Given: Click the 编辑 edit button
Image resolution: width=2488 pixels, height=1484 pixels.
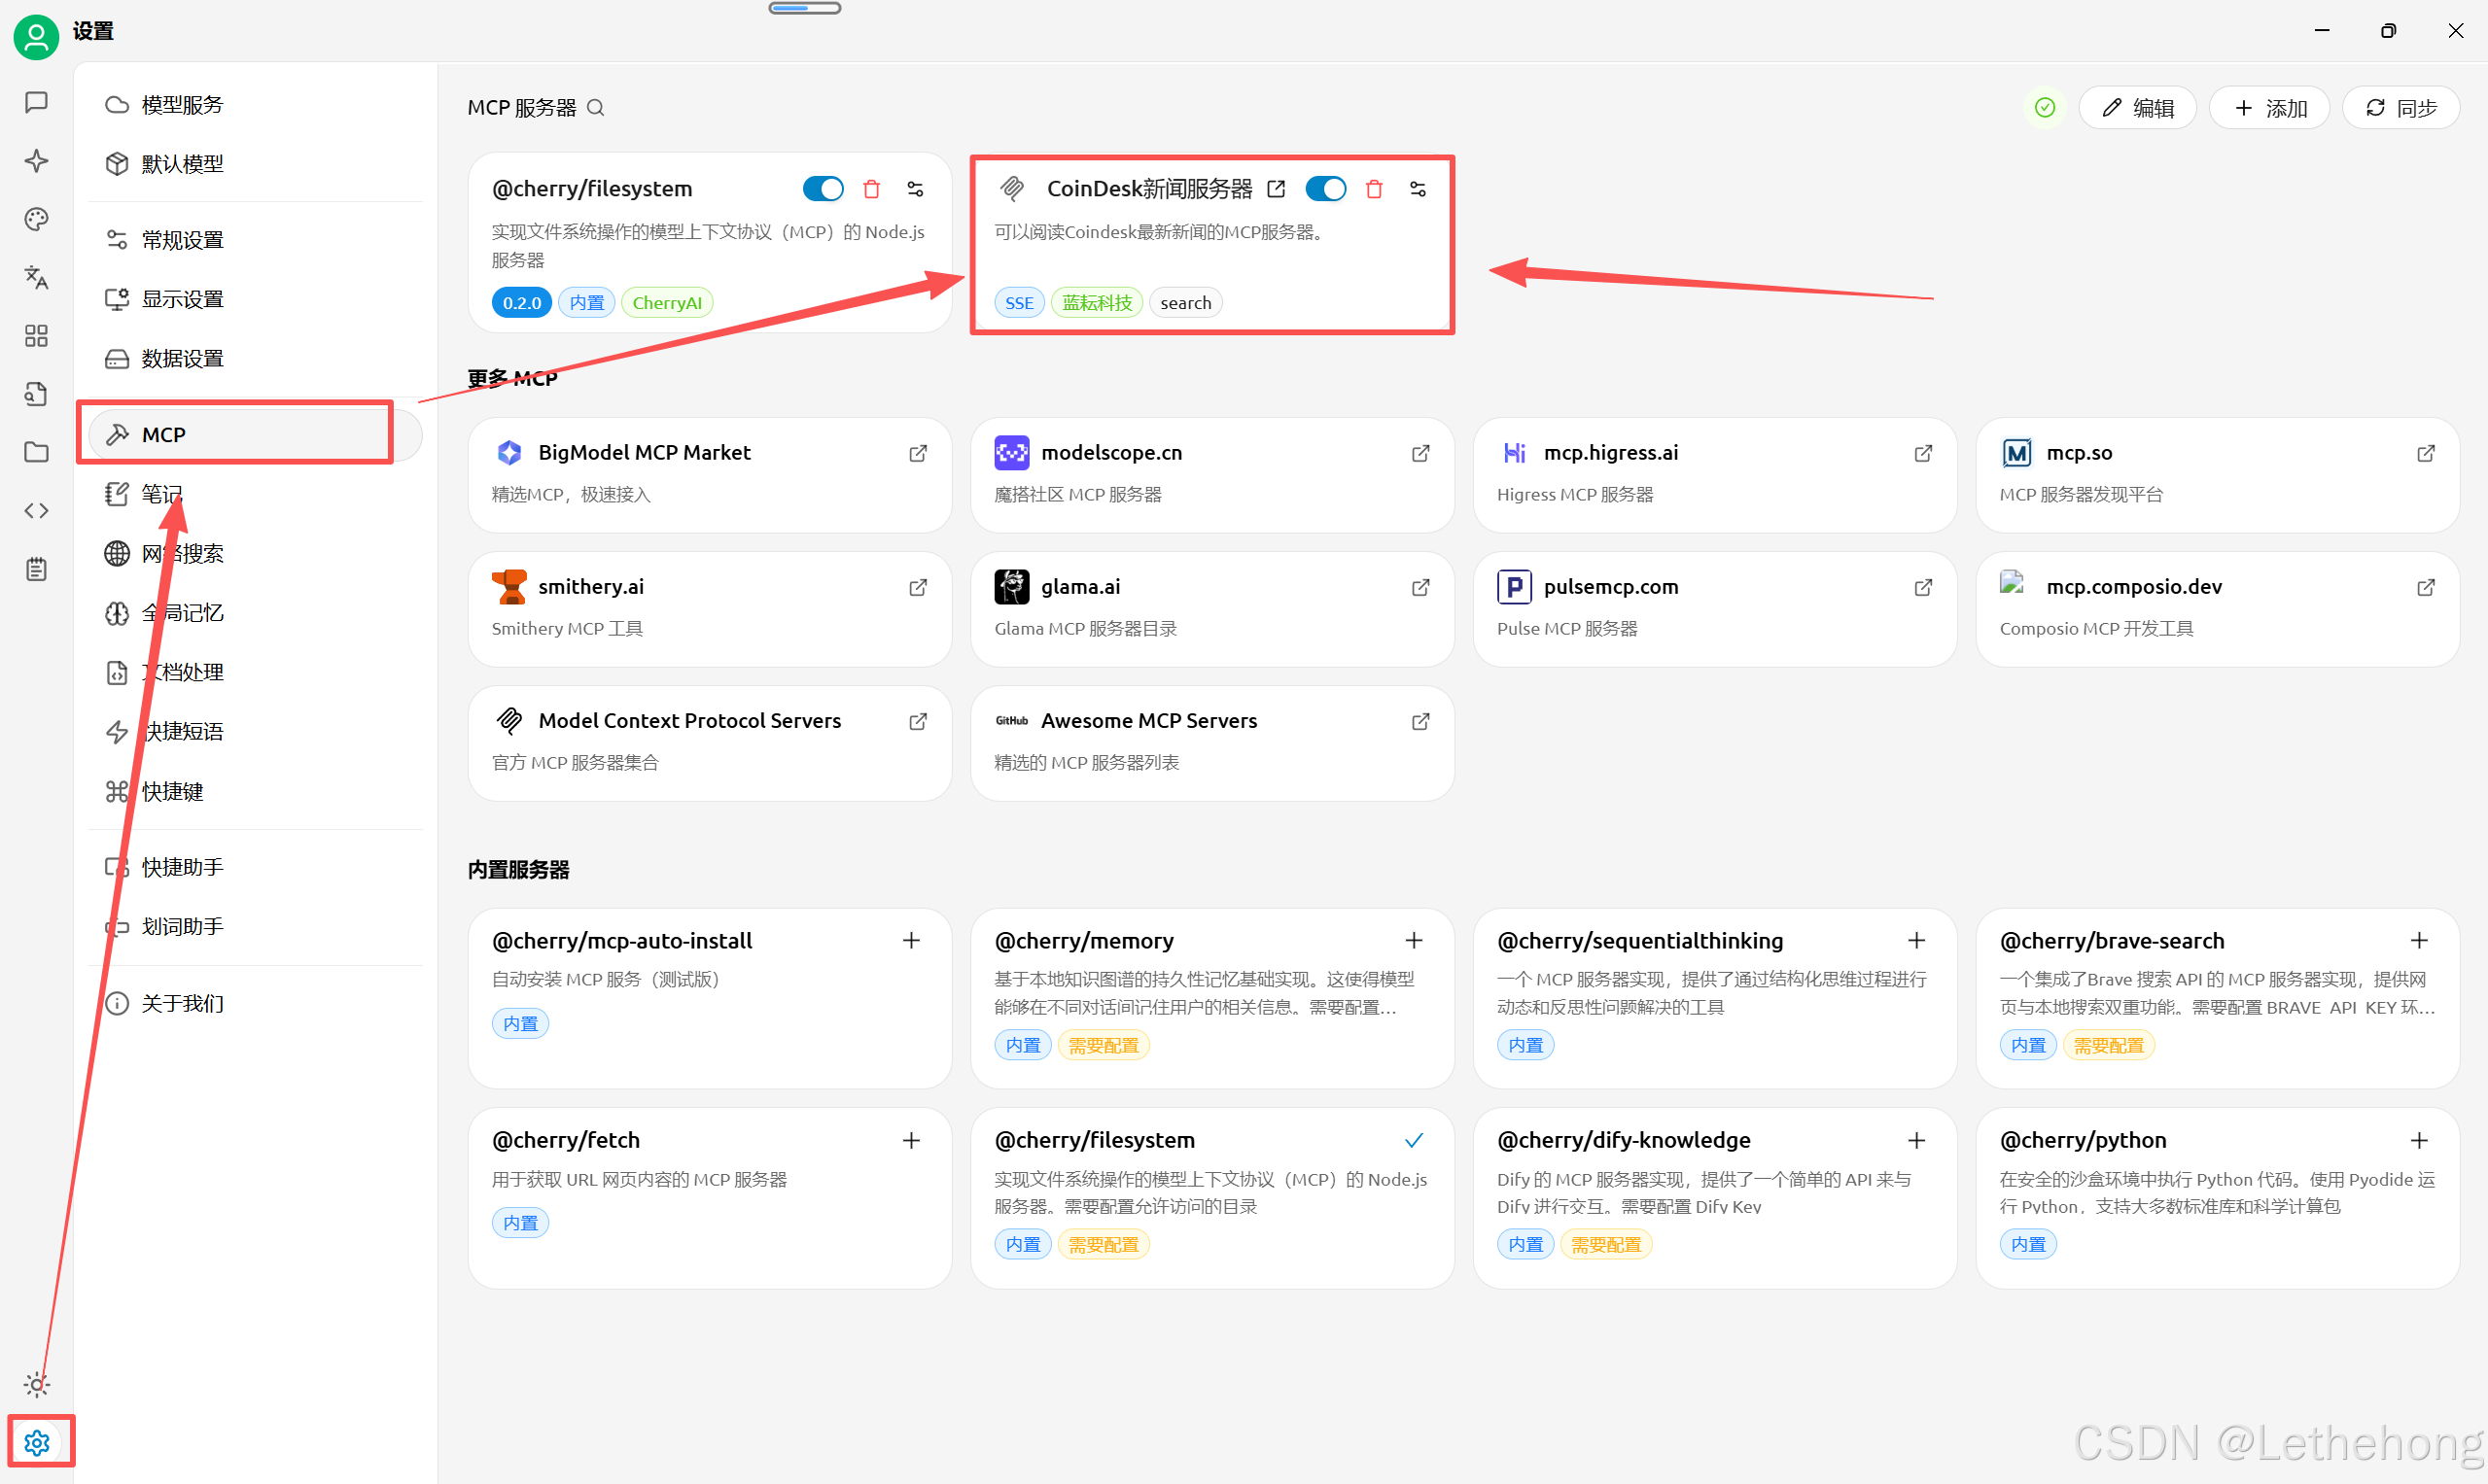Looking at the screenshot, I should click(x=2137, y=108).
